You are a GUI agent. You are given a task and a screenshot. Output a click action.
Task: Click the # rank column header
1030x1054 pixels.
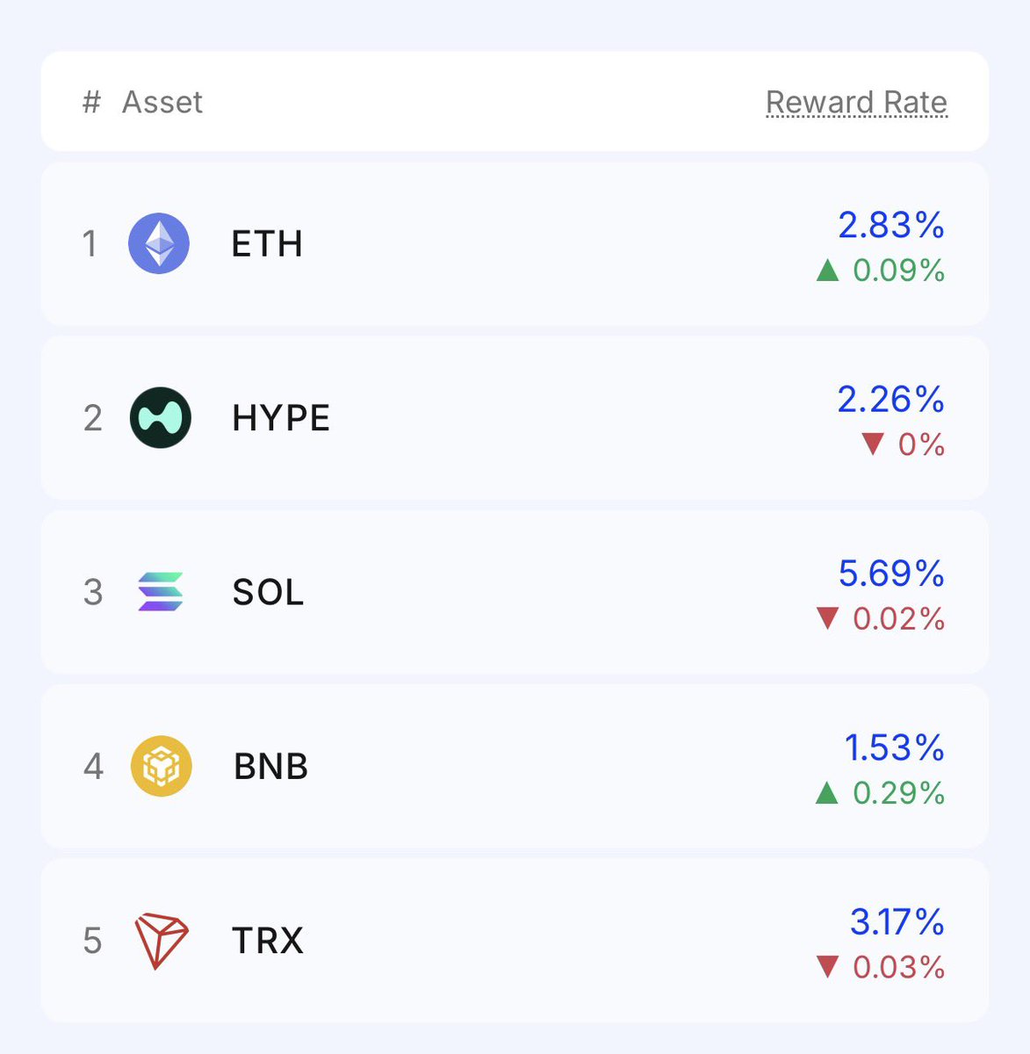(x=91, y=102)
